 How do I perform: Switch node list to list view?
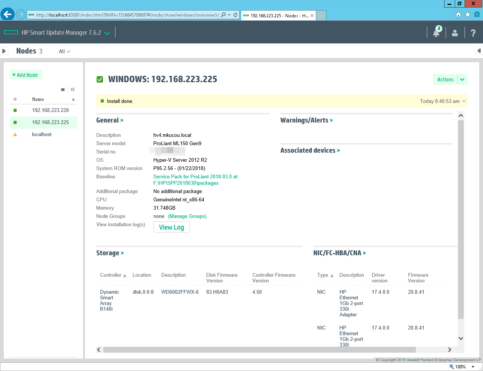[x=63, y=90]
